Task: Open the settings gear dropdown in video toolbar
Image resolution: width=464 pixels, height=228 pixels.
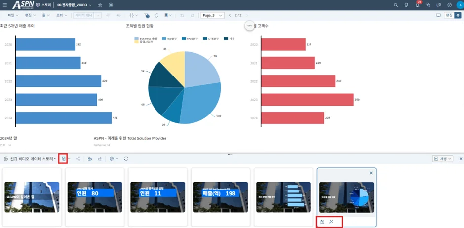Action: [114, 159]
